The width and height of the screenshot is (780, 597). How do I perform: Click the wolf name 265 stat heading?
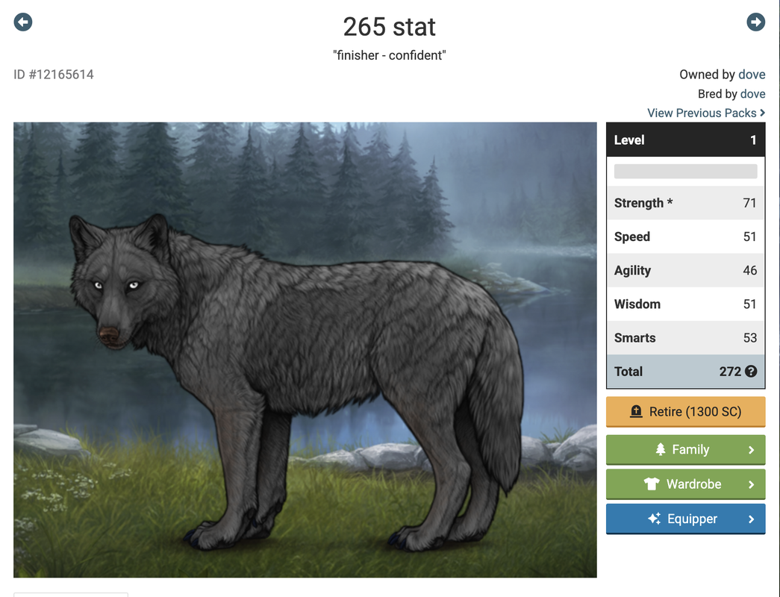[390, 27]
